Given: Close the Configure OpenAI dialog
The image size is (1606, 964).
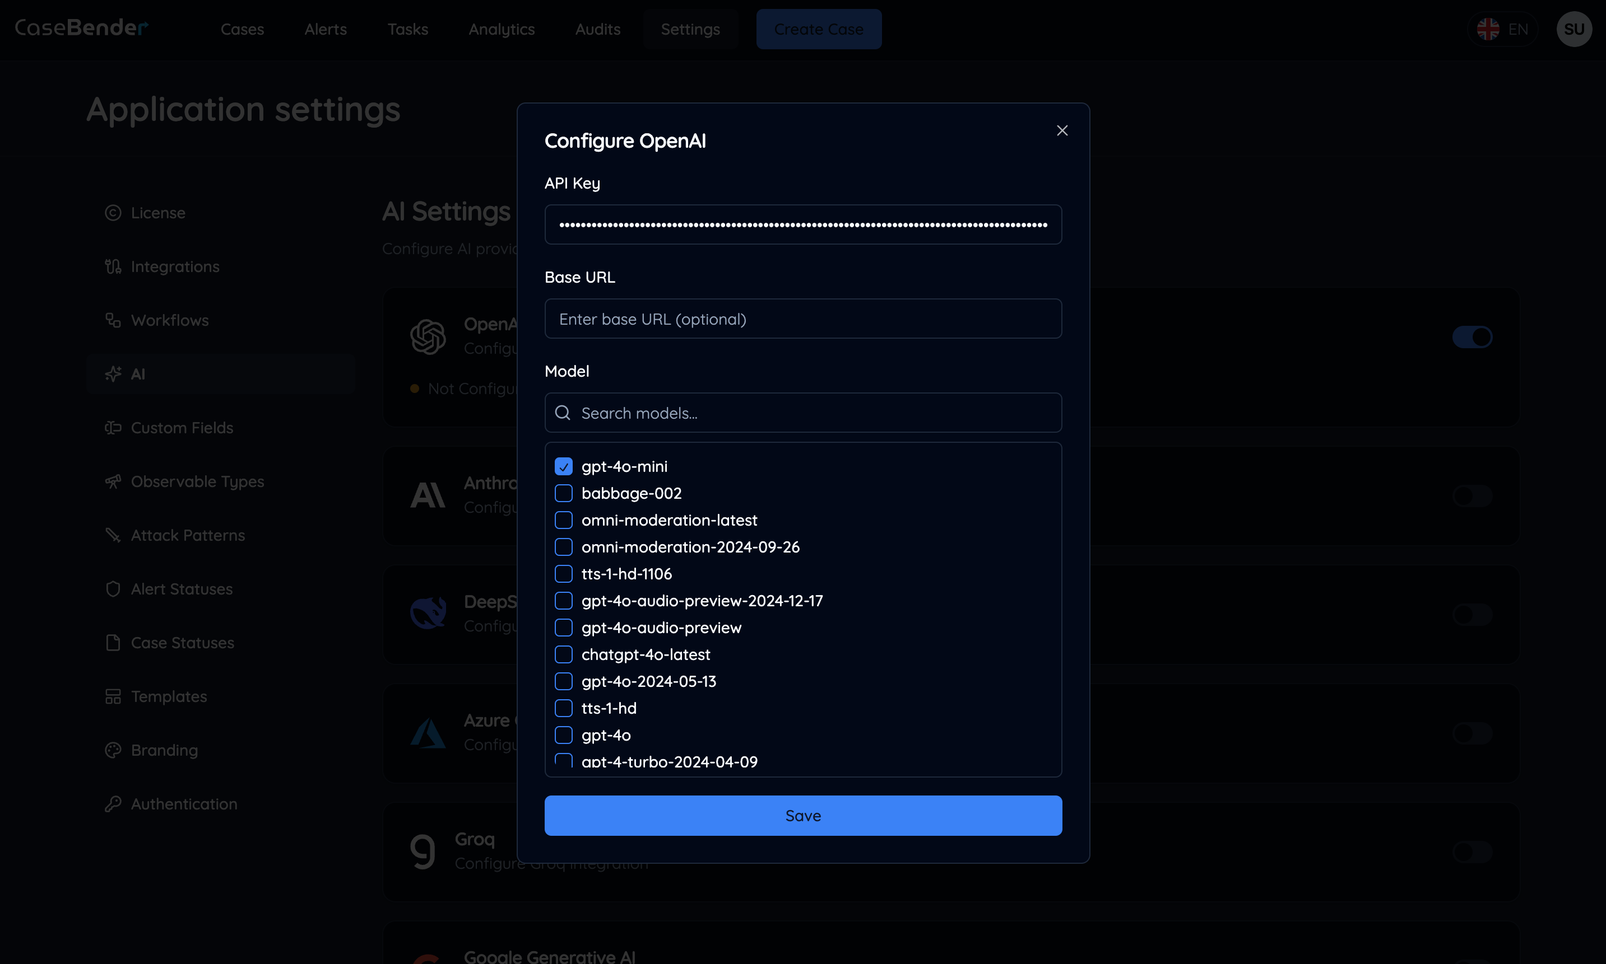Looking at the screenshot, I should tap(1062, 130).
